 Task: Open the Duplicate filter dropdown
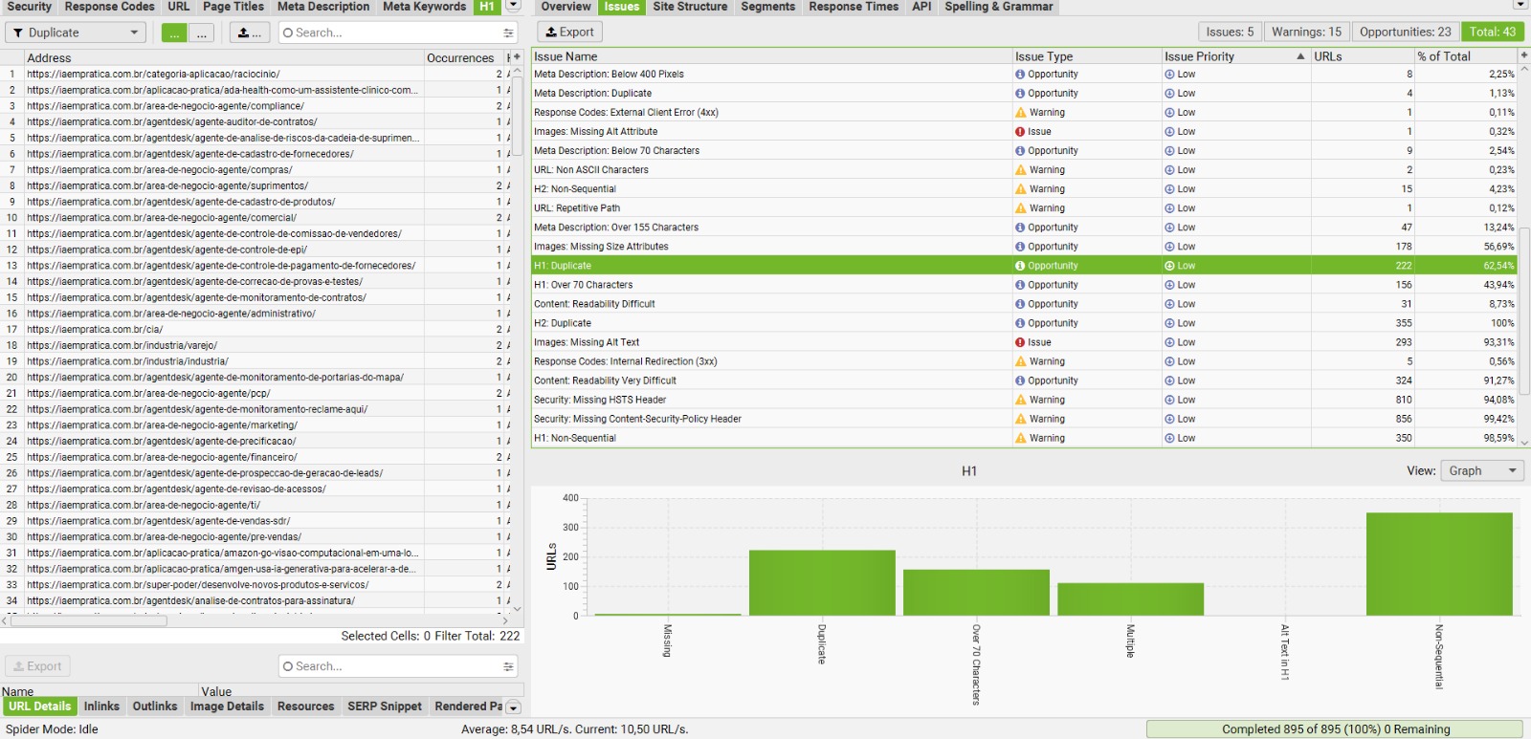click(75, 33)
